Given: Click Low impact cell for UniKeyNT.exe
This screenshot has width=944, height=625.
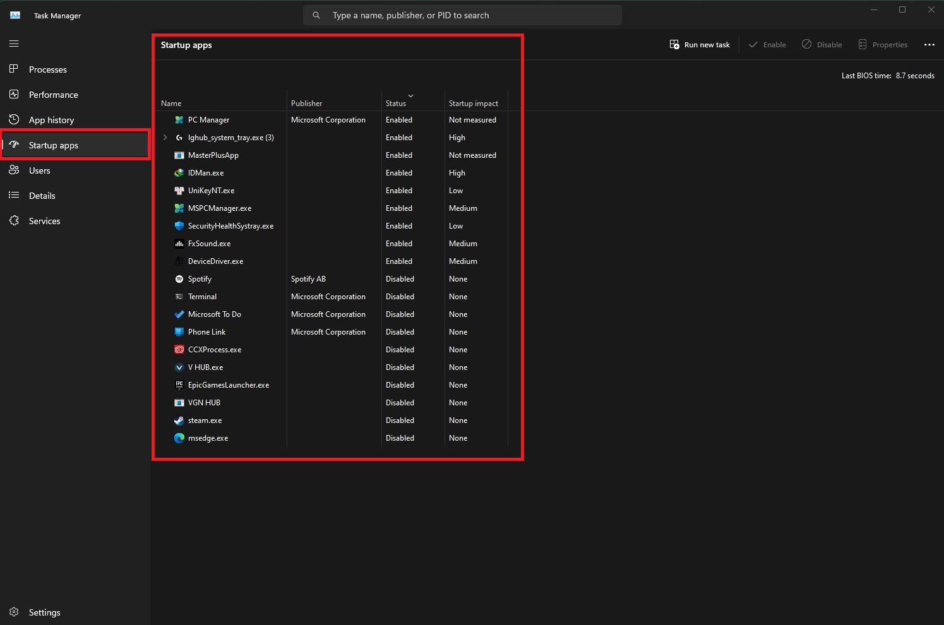Looking at the screenshot, I should tap(456, 191).
